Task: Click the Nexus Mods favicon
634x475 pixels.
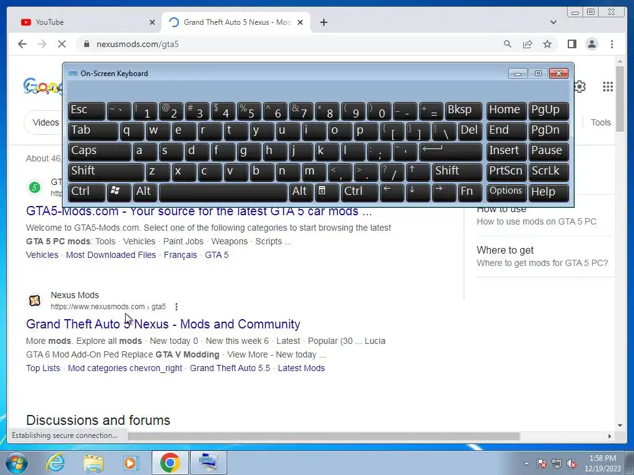Action: click(x=35, y=301)
